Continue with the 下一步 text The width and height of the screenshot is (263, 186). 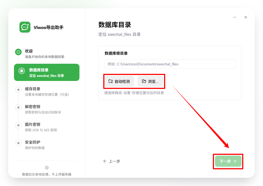tap(225, 161)
